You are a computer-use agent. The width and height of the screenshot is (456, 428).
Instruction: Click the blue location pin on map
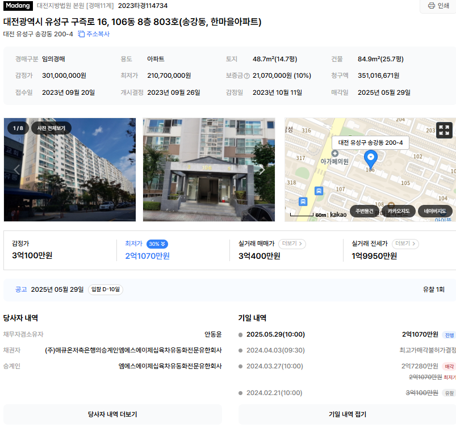tap(370, 159)
